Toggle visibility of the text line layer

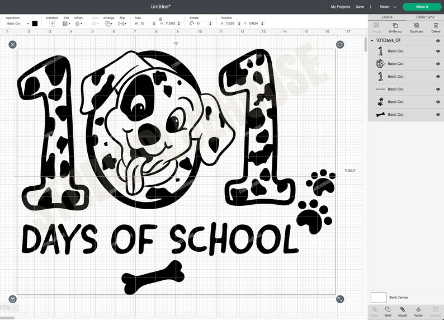[438, 89]
